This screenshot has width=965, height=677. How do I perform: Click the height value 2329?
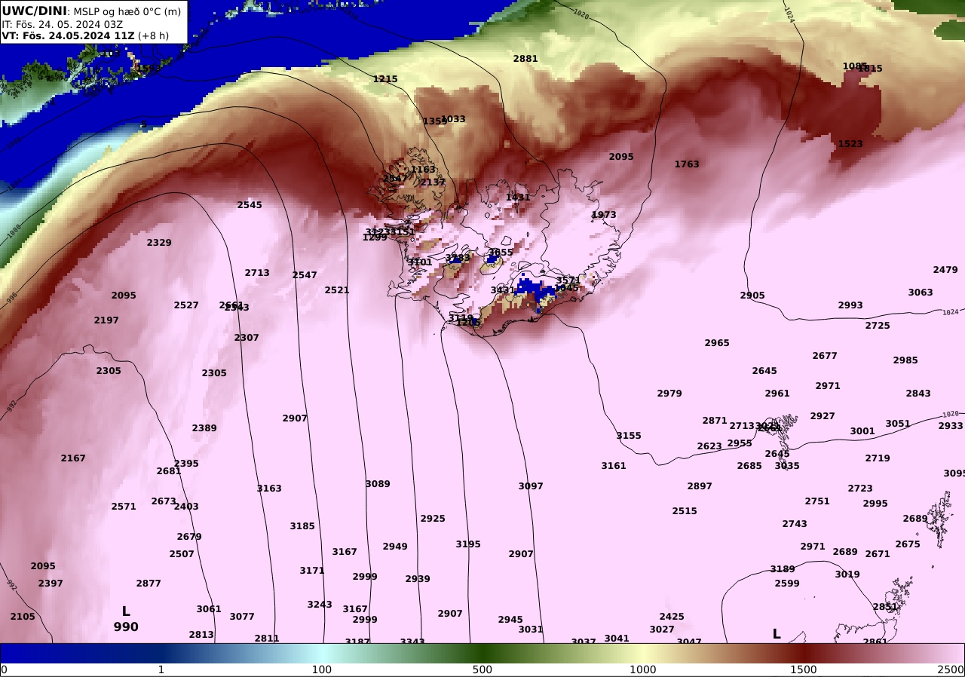click(159, 243)
